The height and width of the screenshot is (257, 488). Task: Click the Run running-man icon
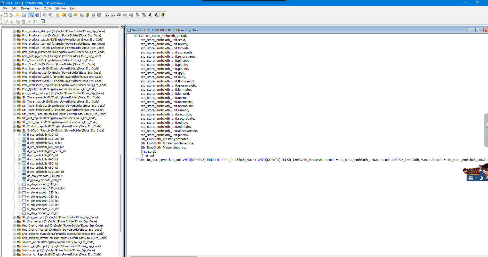(150, 15)
